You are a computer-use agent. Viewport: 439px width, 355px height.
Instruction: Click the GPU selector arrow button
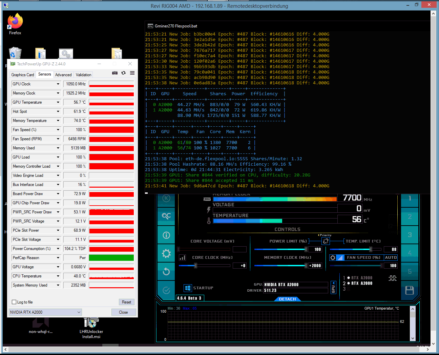pos(333,288)
